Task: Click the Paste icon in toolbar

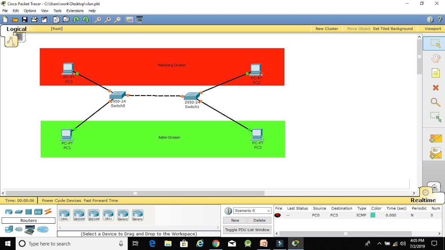Action: [66, 20]
